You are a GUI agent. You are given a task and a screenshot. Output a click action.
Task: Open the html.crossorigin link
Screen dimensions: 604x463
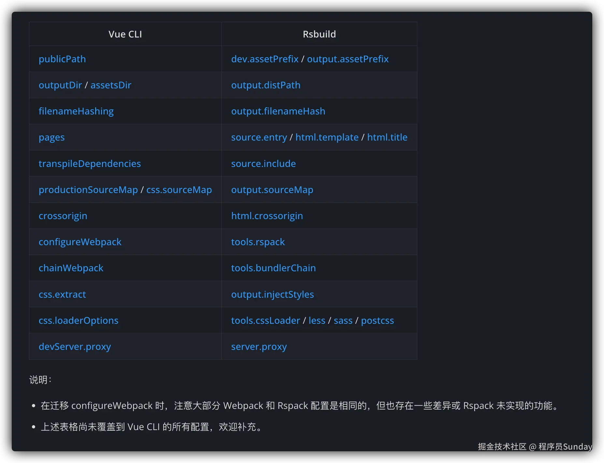(267, 216)
